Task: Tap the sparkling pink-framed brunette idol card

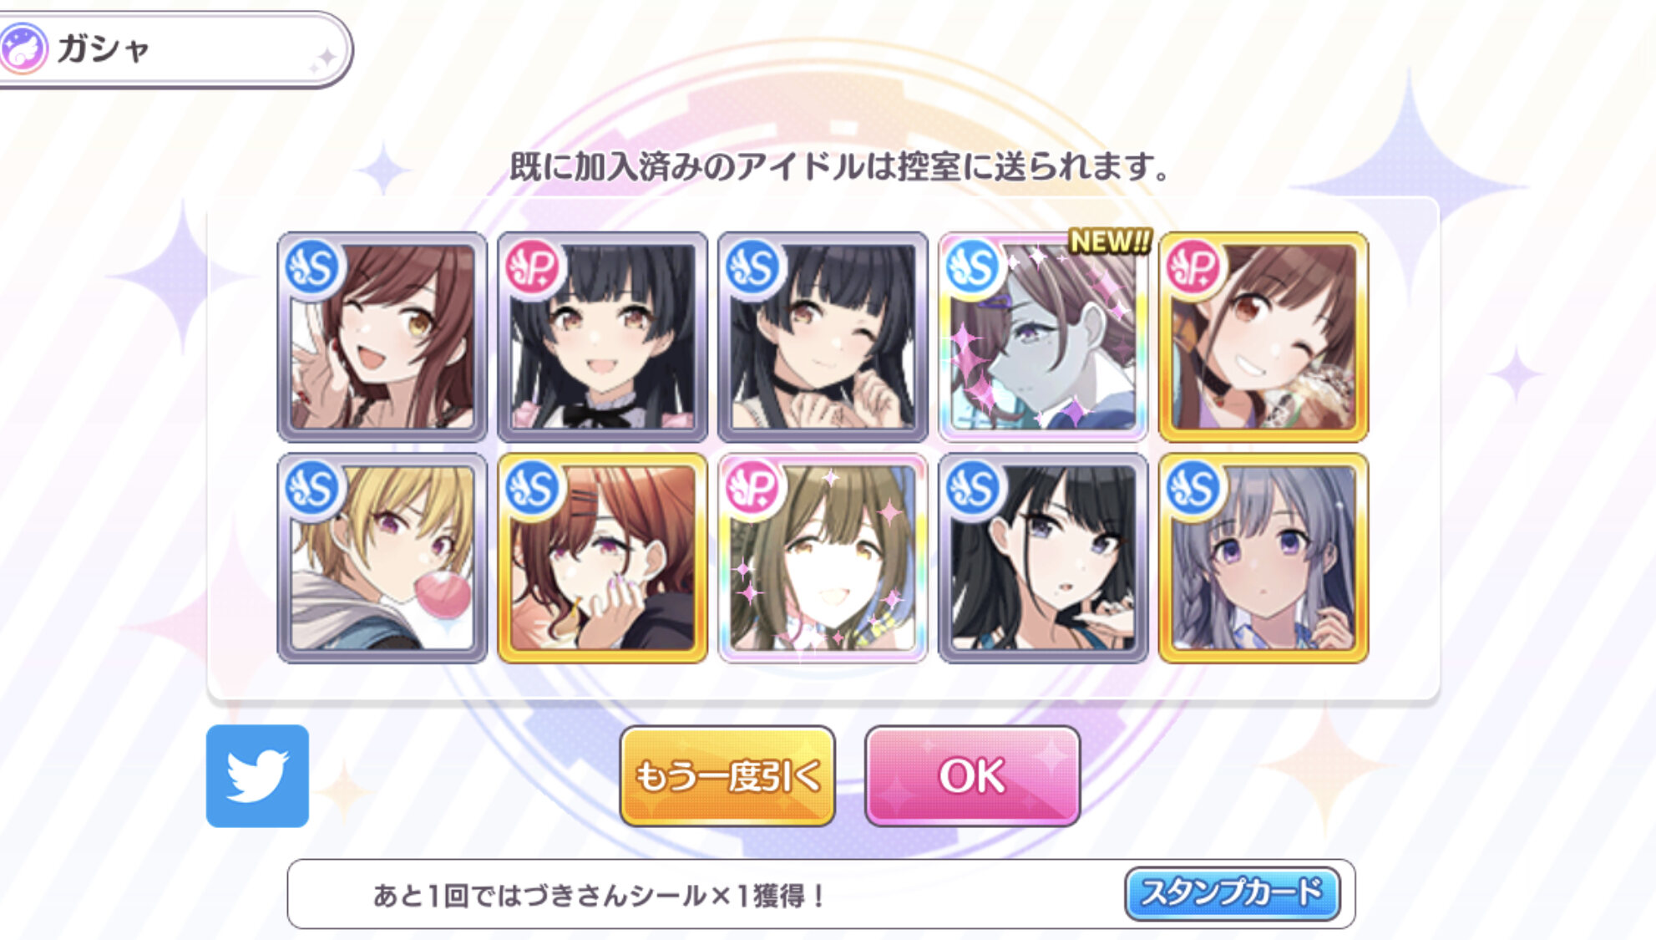Action: tap(823, 558)
